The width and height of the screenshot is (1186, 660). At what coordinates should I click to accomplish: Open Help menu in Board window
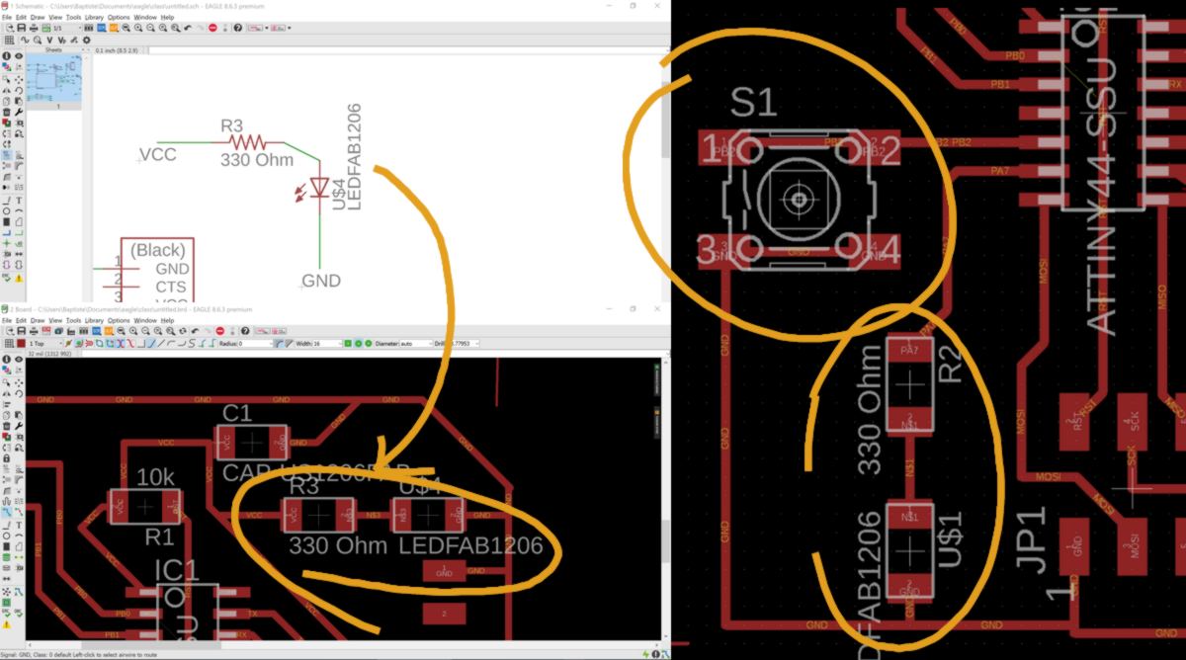coord(167,320)
